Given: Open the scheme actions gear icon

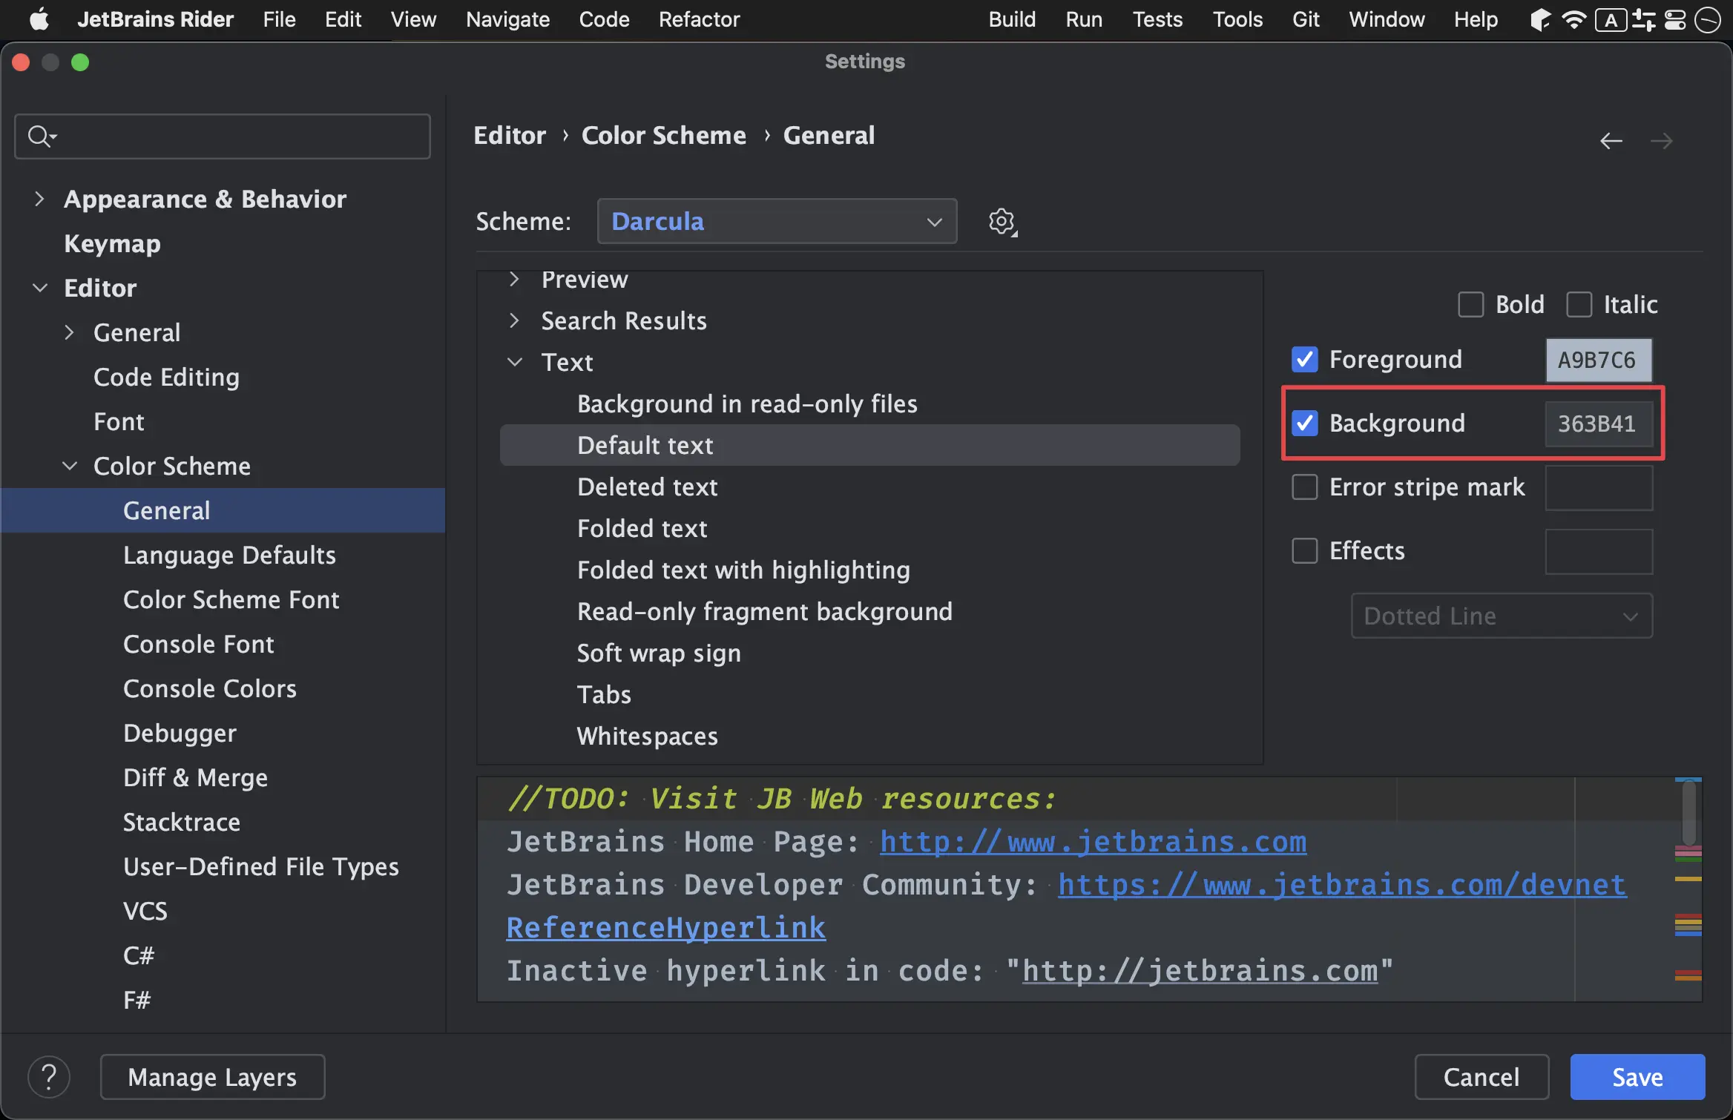Looking at the screenshot, I should (x=1002, y=222).
